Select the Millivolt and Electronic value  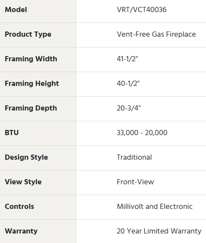click(x=155, y=207)
